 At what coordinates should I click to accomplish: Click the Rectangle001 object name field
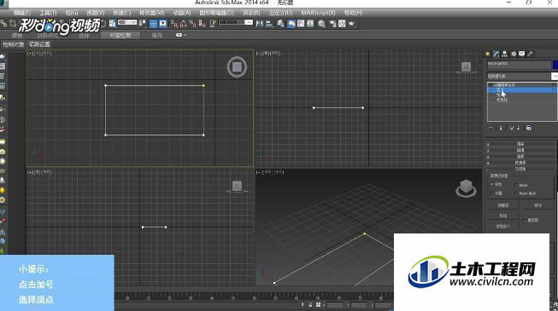pos(519,65)
